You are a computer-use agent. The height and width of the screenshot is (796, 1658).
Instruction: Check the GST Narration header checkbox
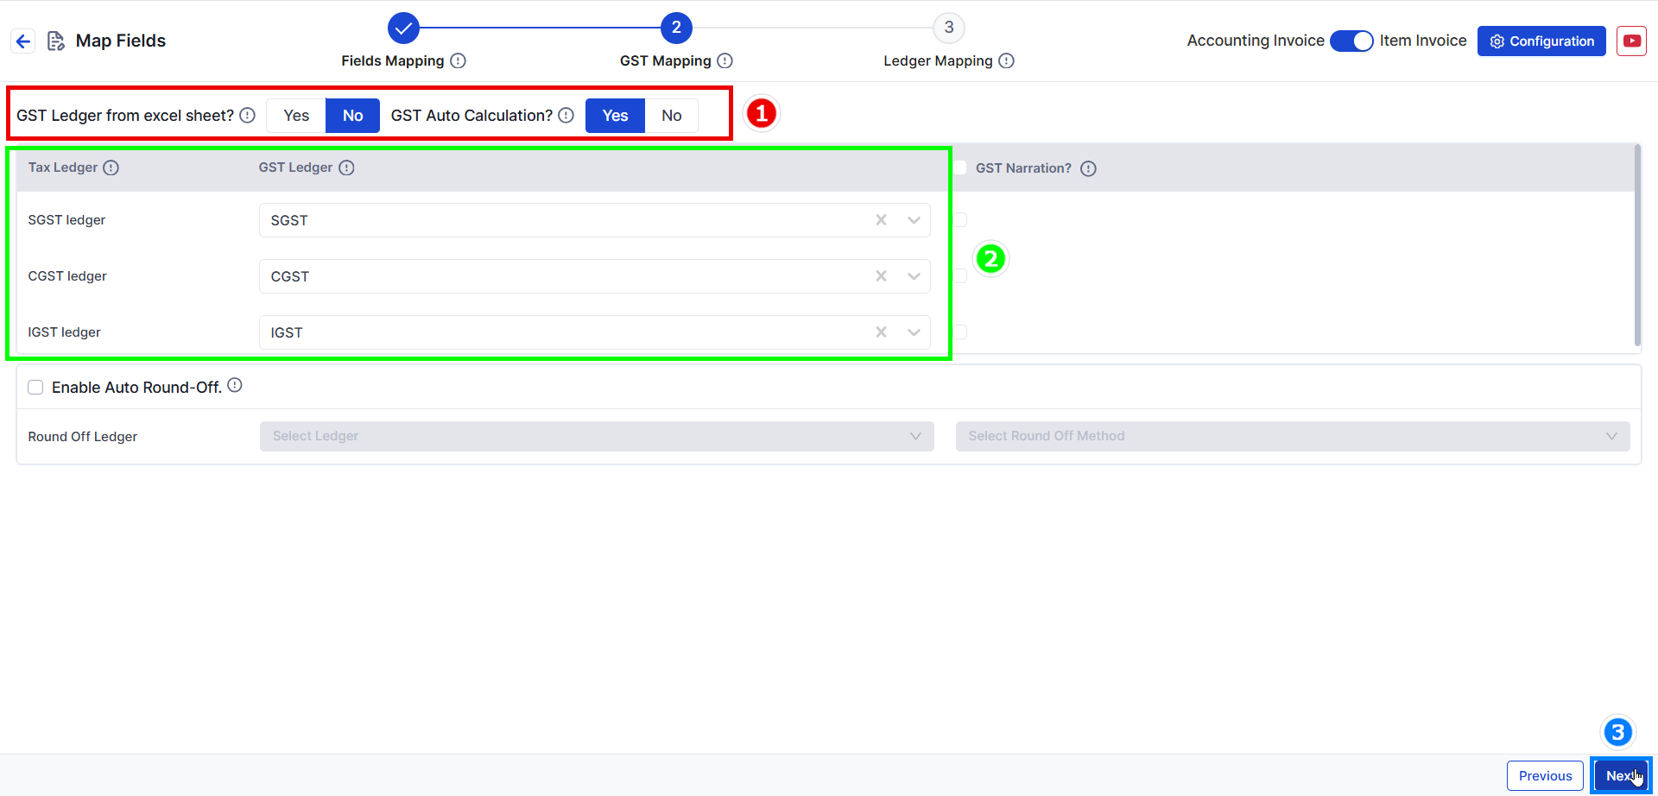point(959,168)
